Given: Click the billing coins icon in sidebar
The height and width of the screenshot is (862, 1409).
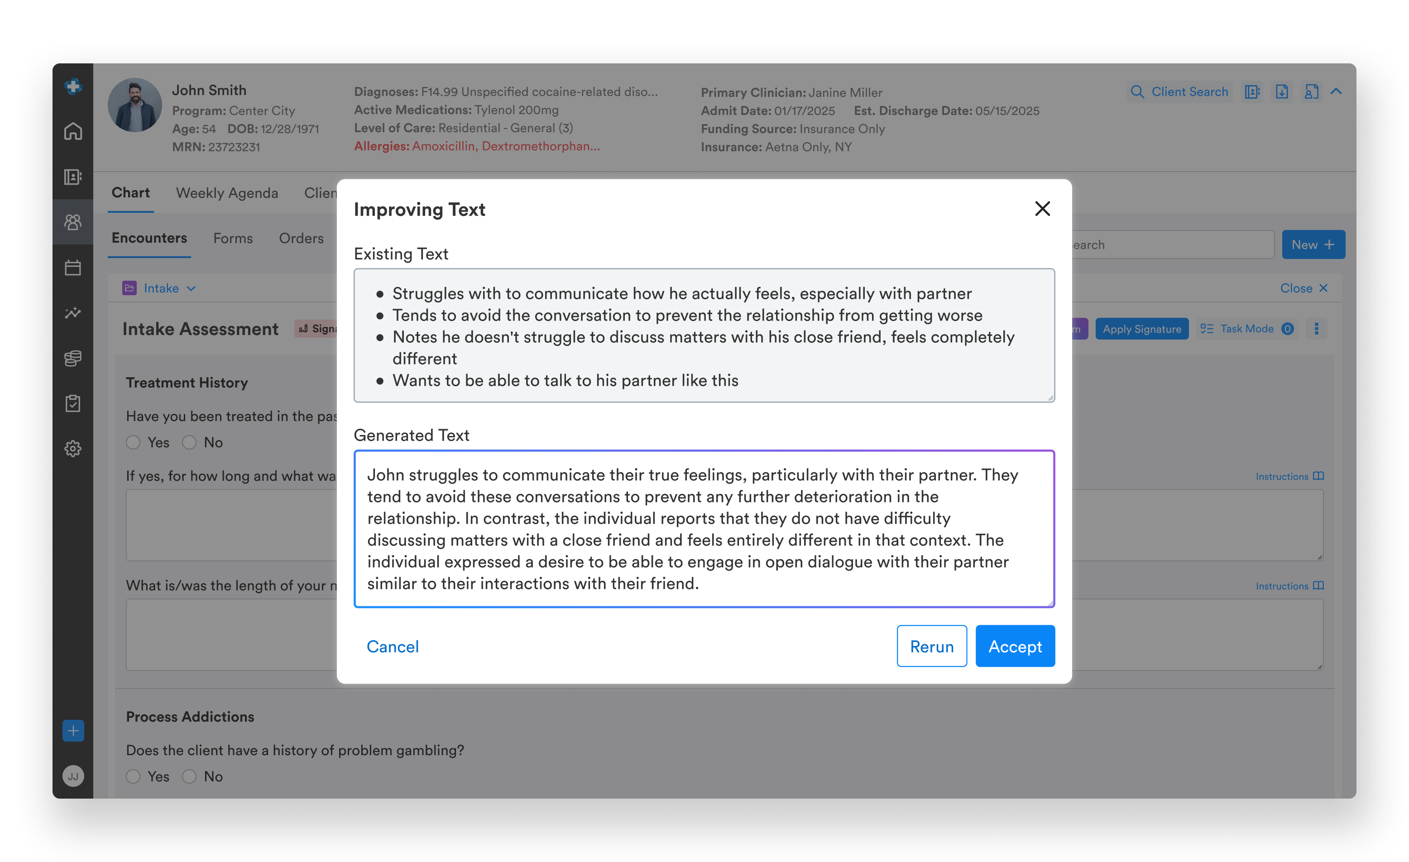Looking at the screenshot, I should tap(72, 359).
